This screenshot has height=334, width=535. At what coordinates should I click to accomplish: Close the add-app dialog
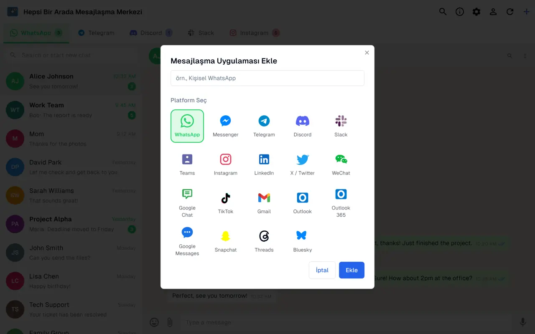tap(367, 53)
